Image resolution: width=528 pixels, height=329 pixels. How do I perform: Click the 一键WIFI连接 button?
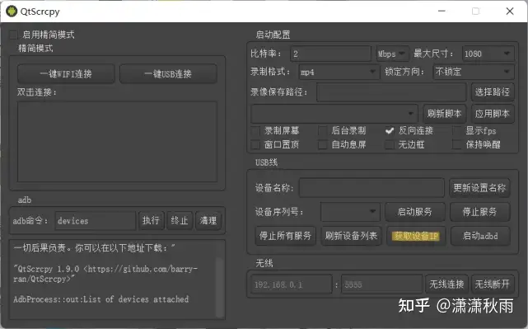click(66, 74)
